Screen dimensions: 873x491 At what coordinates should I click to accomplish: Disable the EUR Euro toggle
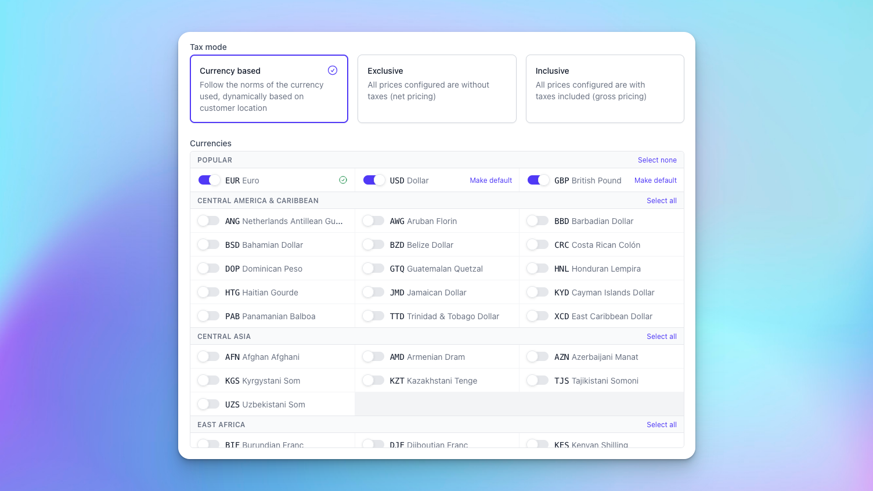209,180
